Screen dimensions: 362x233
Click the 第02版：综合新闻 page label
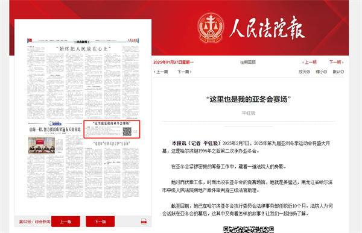coord(34,222)
